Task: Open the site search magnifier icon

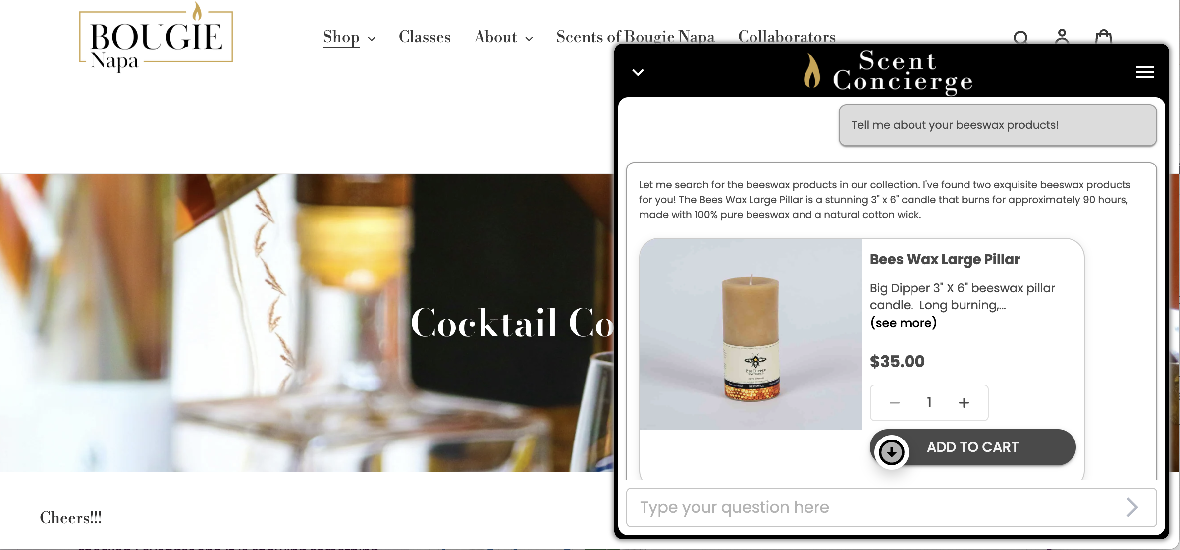Action: [1020, 37]
